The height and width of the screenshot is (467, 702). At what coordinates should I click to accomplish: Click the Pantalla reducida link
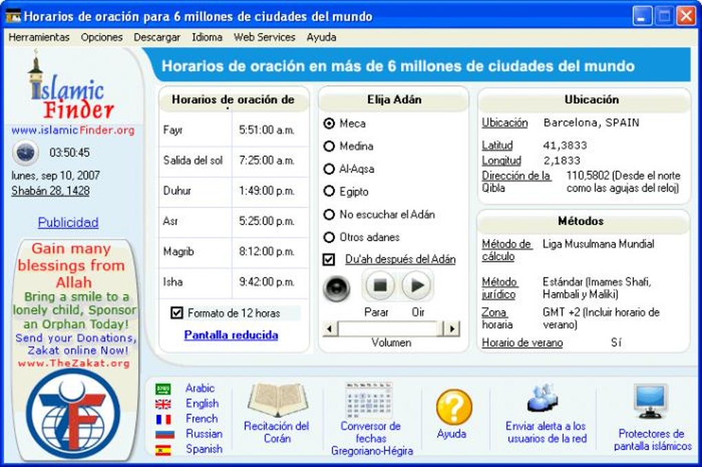click(231, 334)
